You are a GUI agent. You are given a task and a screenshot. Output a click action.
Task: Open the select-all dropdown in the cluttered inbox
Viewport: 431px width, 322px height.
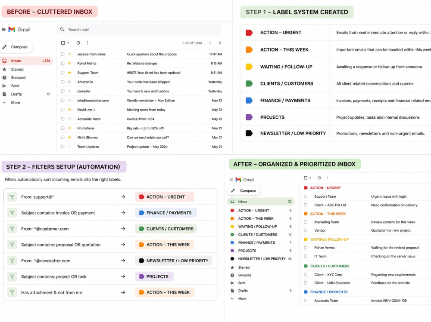[69, 43]
